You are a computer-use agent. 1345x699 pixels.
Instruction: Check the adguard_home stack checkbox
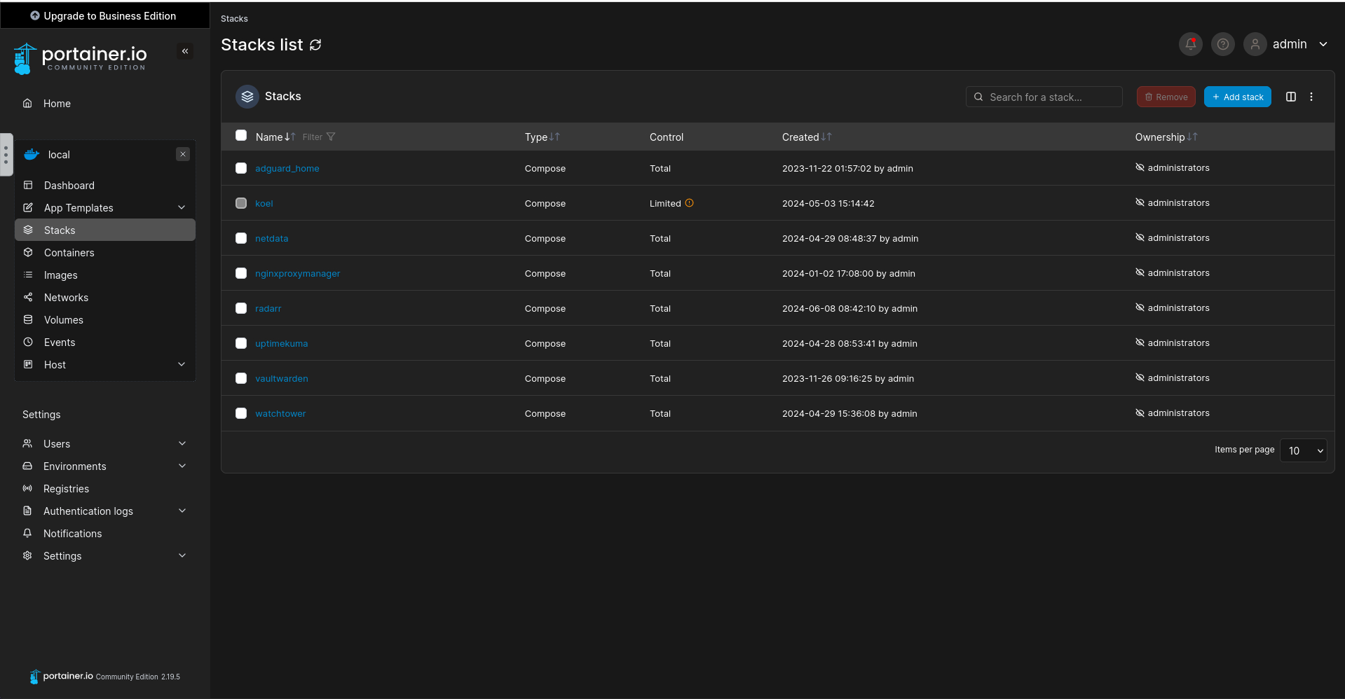[x=241, y=168]
